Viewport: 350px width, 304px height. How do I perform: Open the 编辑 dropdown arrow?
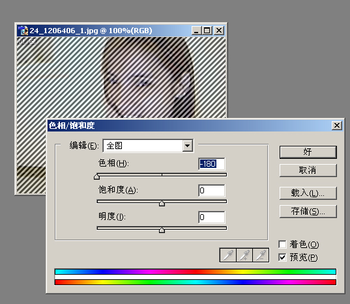[x=188, y=146]
